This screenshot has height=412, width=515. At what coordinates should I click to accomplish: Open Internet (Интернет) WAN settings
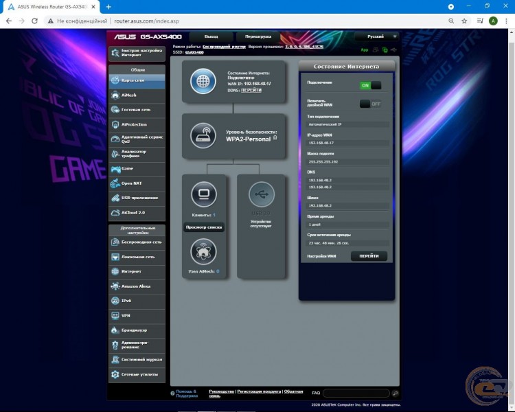coord(137,271)
